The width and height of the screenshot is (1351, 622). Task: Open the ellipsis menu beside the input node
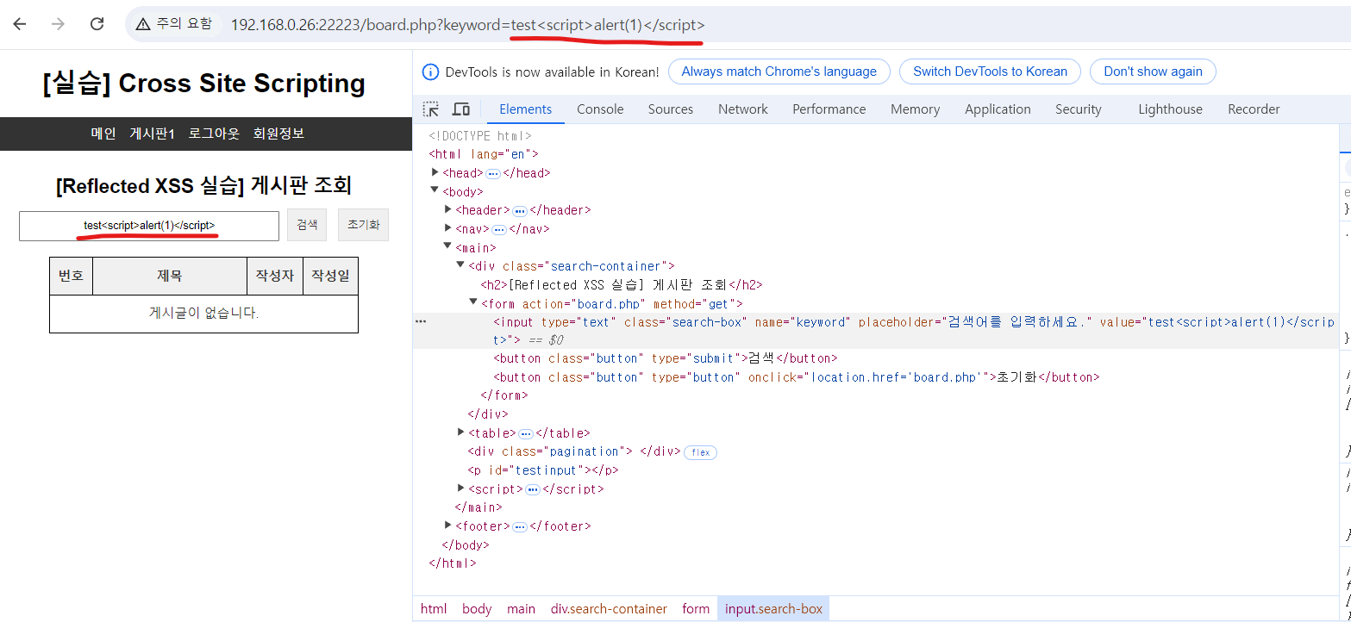[x=421, y=320]
